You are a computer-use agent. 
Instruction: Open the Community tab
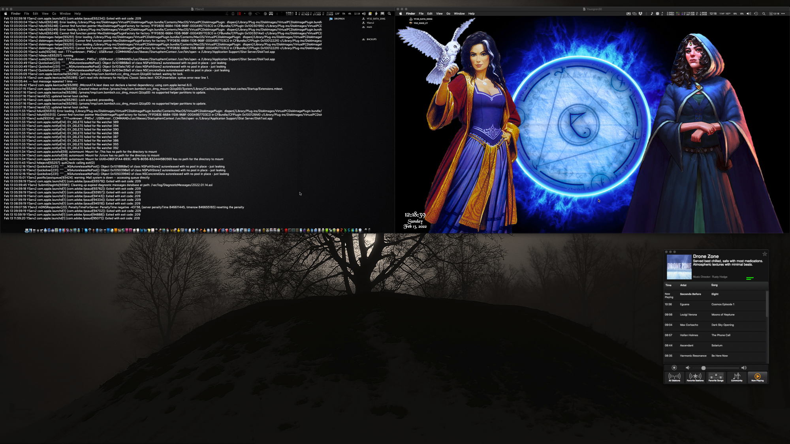click(x=737, y=377)
